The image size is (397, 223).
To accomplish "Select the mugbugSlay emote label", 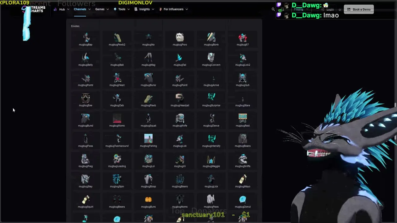I will [x=86, y=186].
